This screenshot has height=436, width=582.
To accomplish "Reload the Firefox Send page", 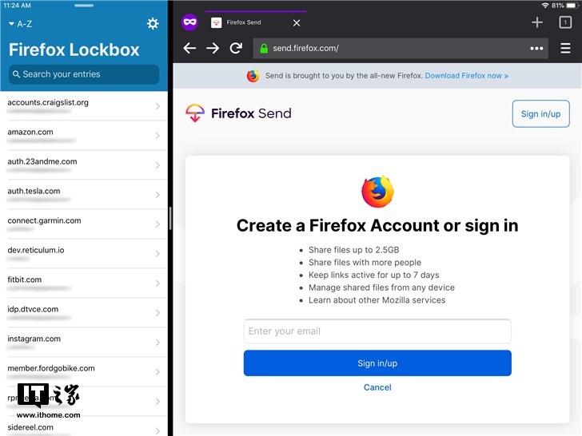I will point(236,48).
